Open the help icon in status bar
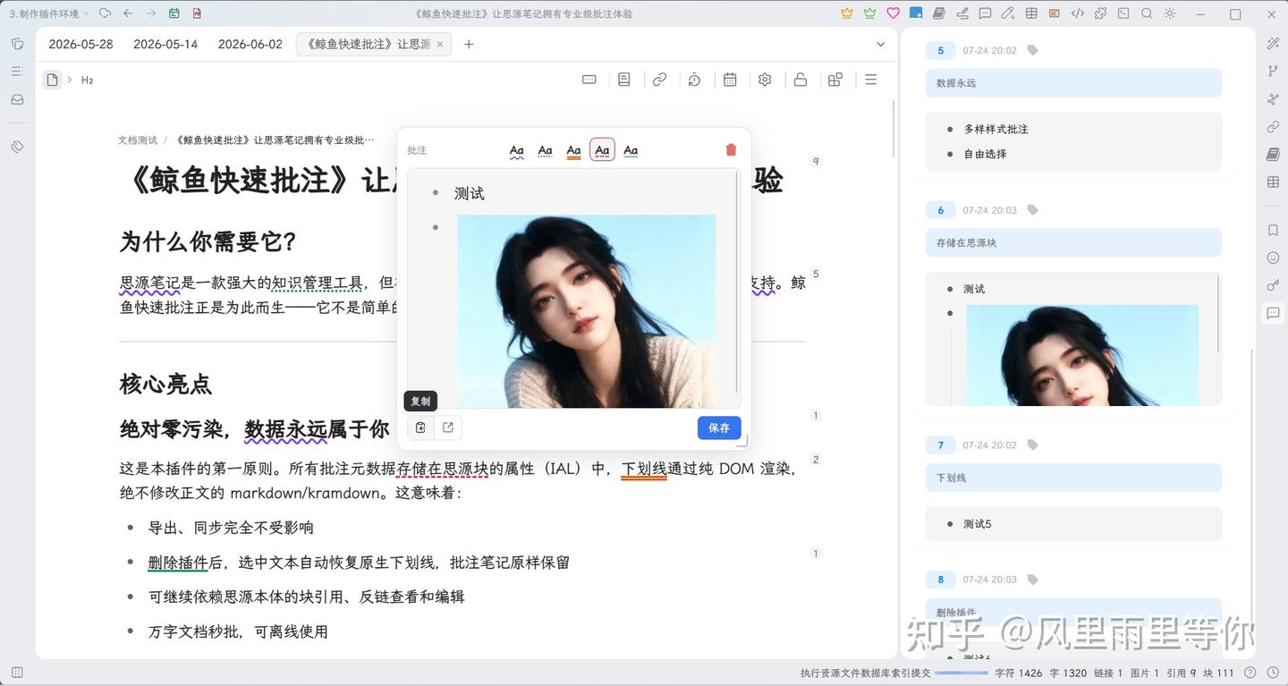The image size is (1288, 686). pyautogui.click(x=1250, y=673)
